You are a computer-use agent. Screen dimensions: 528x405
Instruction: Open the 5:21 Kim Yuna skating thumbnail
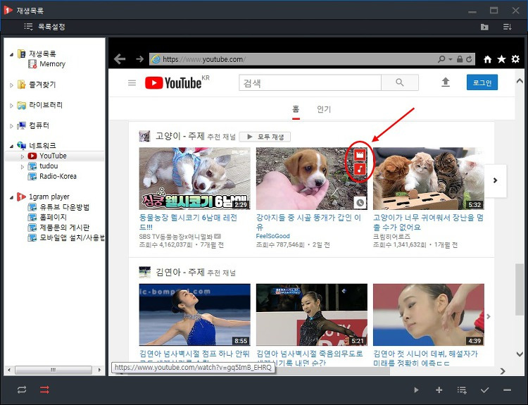tap(311, 315)
